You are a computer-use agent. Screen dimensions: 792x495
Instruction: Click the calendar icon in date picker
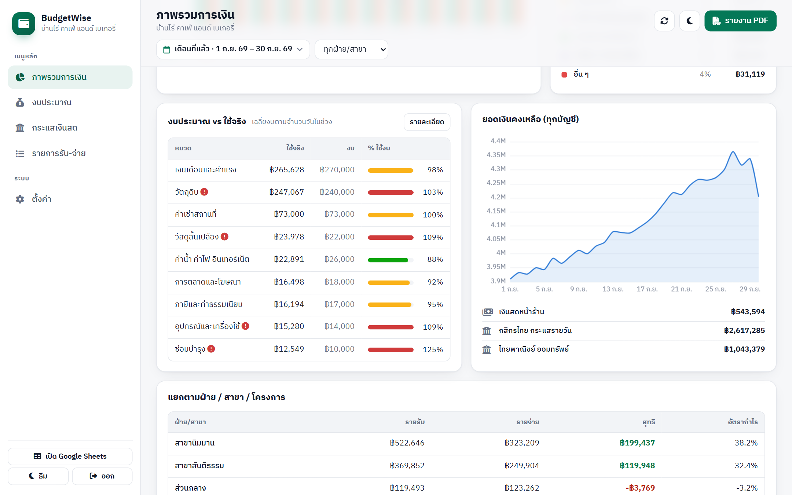click(166, 49)
